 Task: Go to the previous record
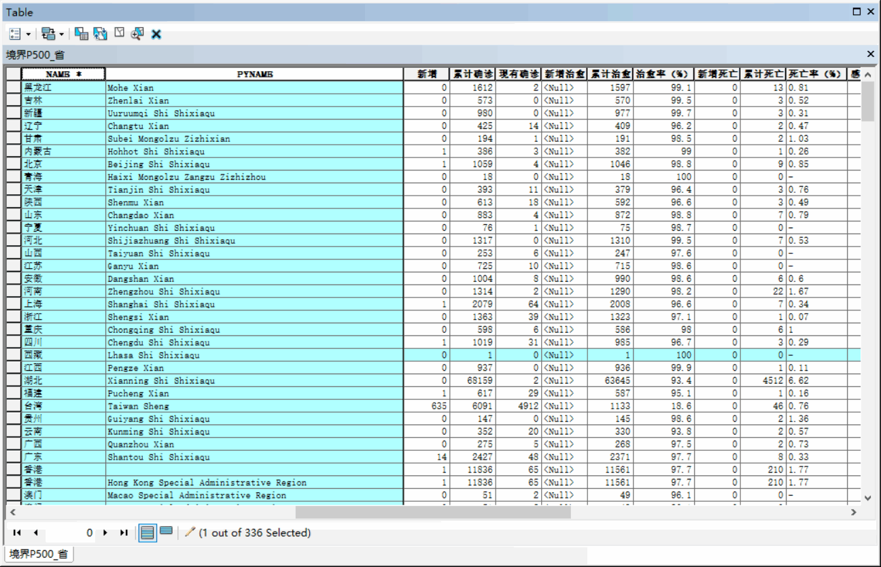[x=35, y=533]
